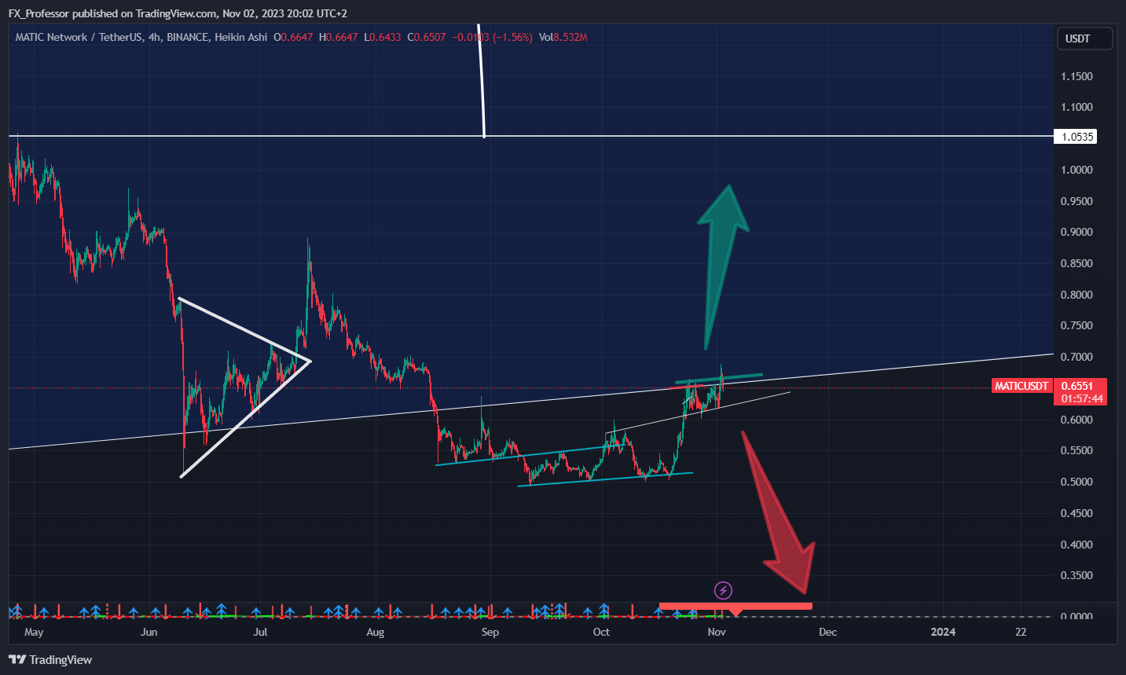
Task: Click the 0.9500 price axis label
Action: tap(1076, 201)
